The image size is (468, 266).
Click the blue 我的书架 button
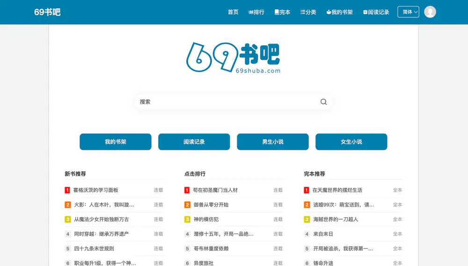click(x=116, y=142)
